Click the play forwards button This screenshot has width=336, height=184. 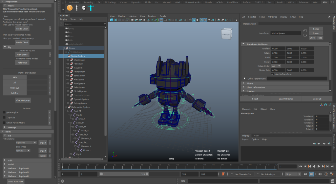(319, 166)
